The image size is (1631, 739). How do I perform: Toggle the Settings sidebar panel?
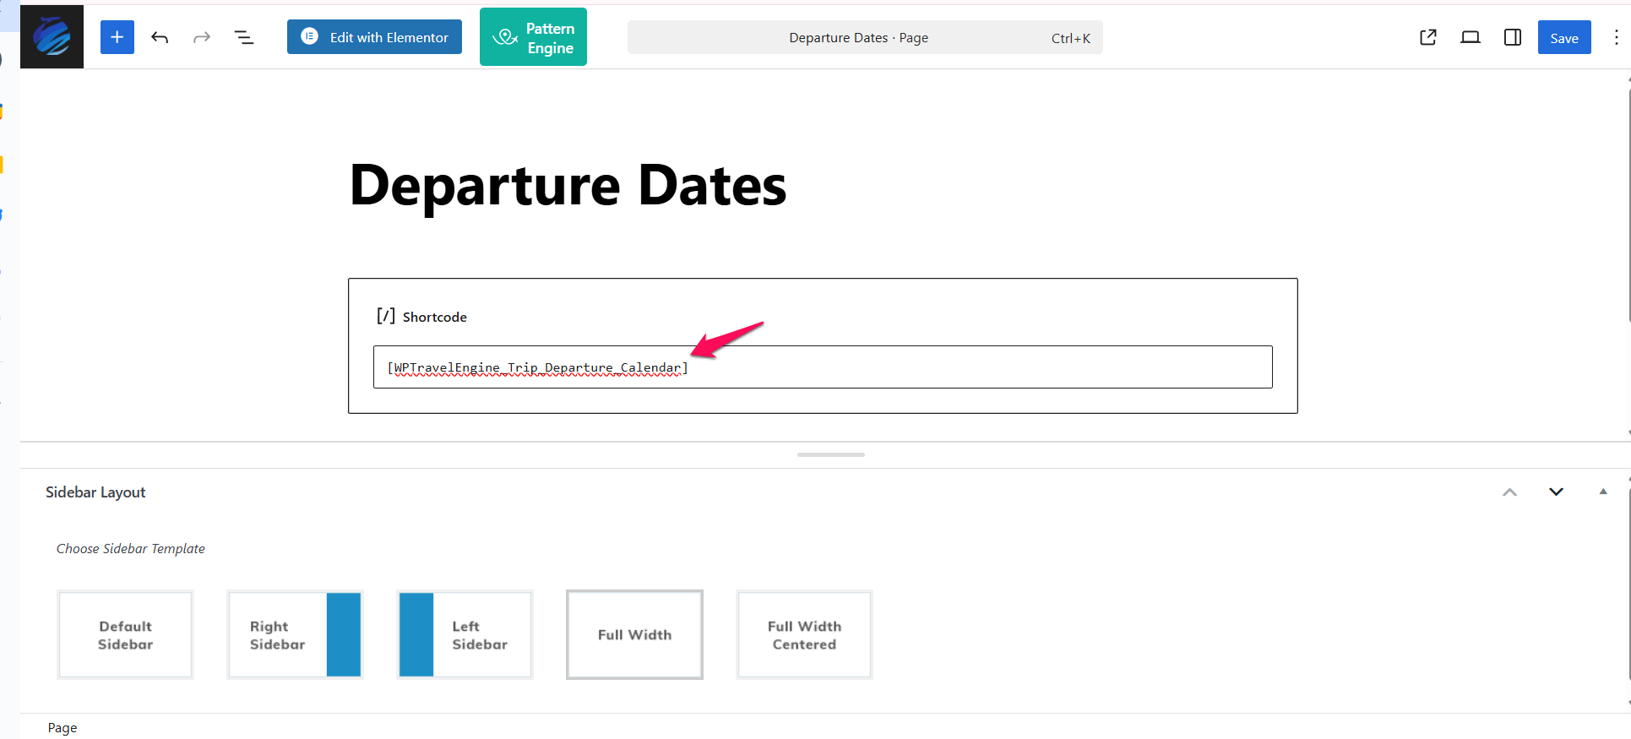click(x=1513, y=37)
